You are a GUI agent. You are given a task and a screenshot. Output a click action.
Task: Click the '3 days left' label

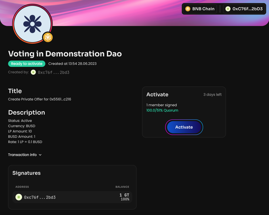[x=212, y=95]
